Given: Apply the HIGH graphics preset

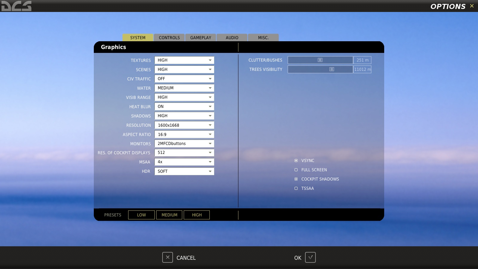Looking at the screenshot, I should click(x=197, y=215).
